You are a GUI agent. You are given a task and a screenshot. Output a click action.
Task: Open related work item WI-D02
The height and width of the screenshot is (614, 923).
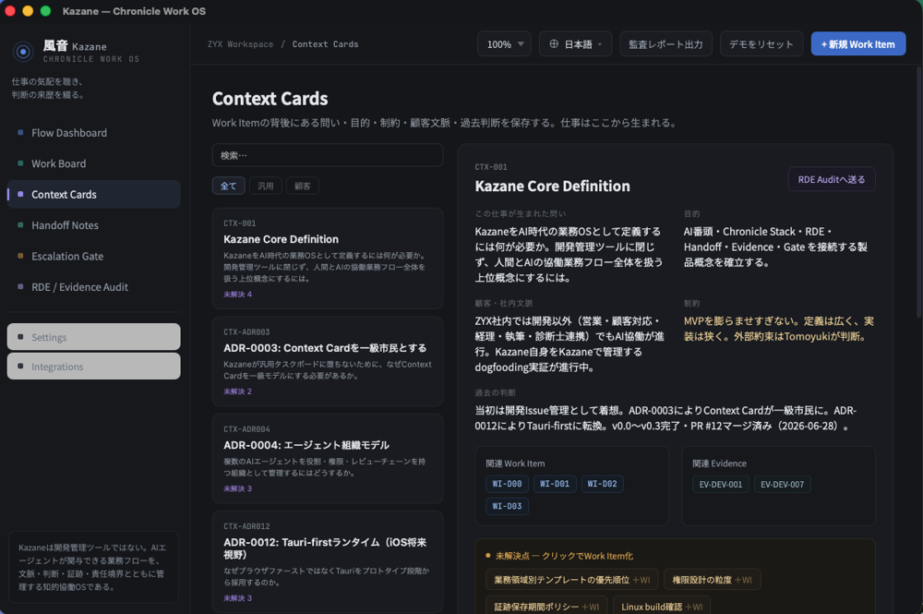point(602,484)
